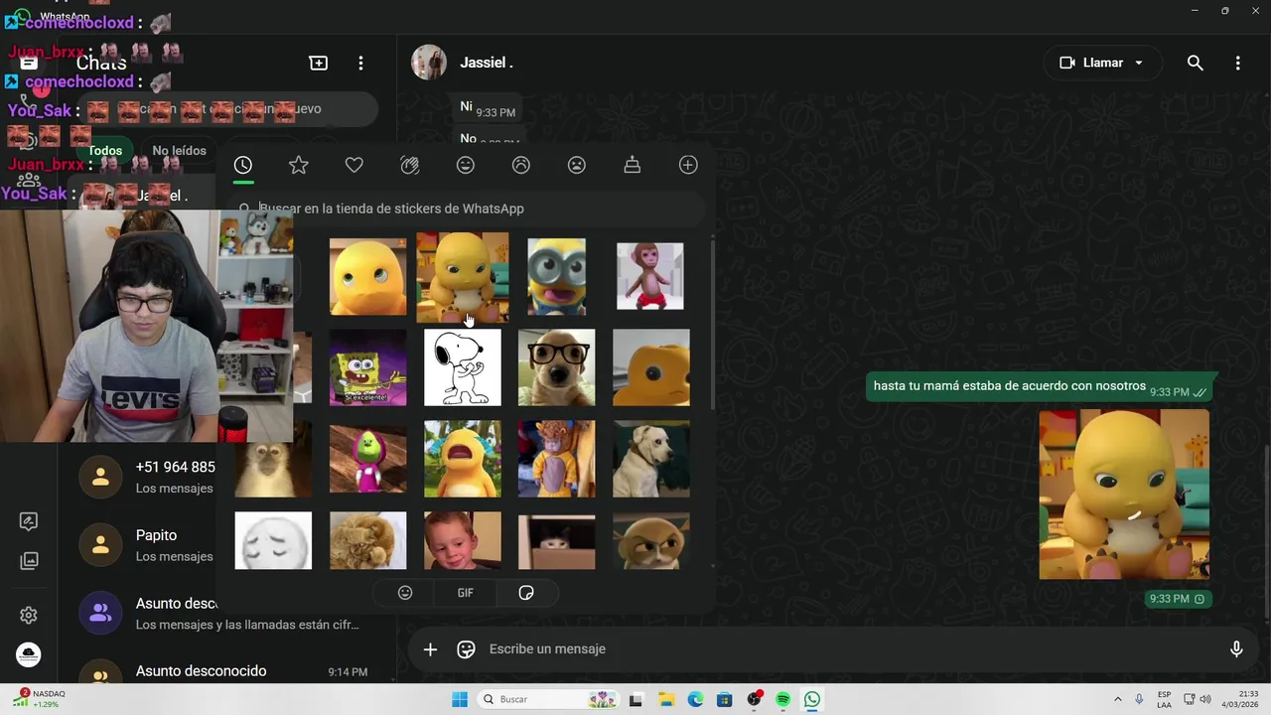Send the Snoopy sticker
The height and width of the screenshot is (715, 1271).
point(463,367)
